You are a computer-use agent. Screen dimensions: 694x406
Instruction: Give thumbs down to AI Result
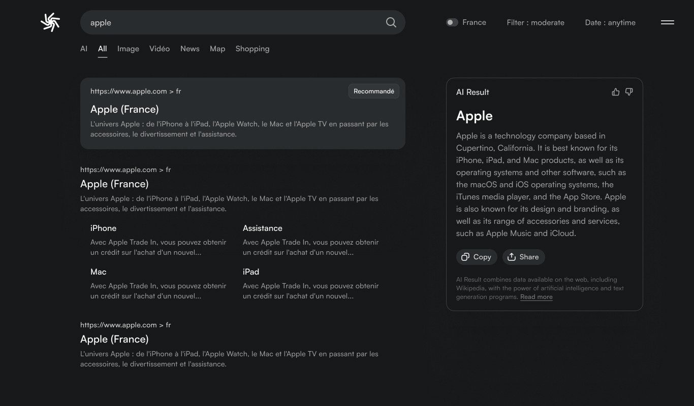click(629, 92)
